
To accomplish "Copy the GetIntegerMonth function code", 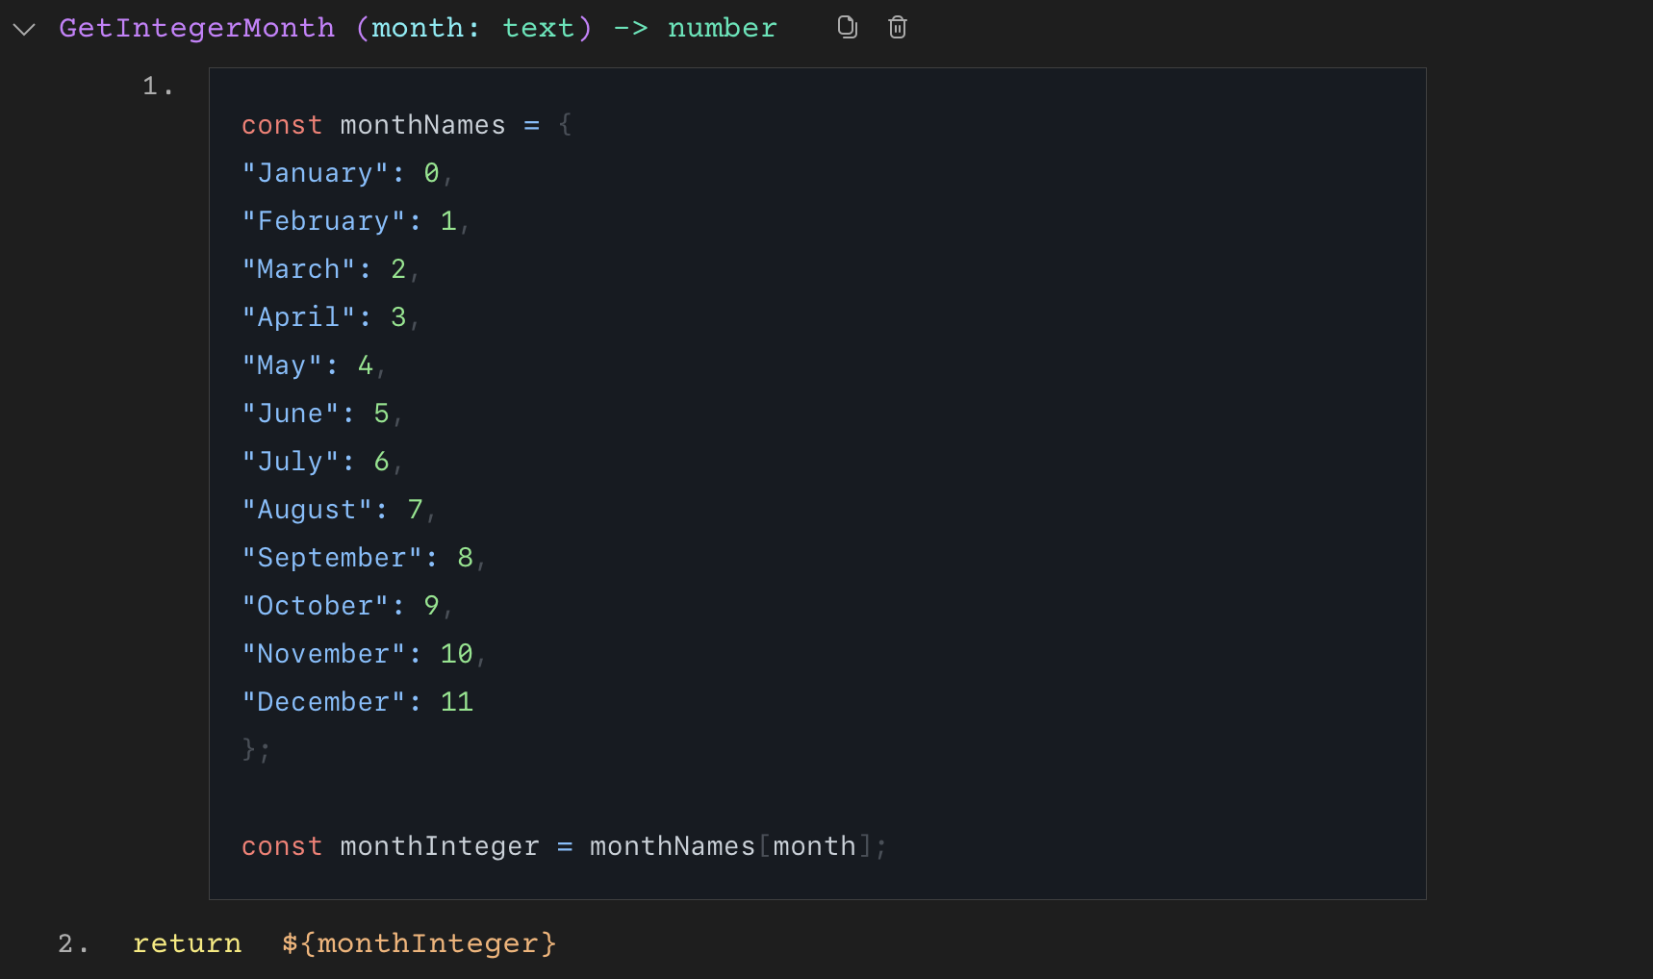I will [847, 27].
